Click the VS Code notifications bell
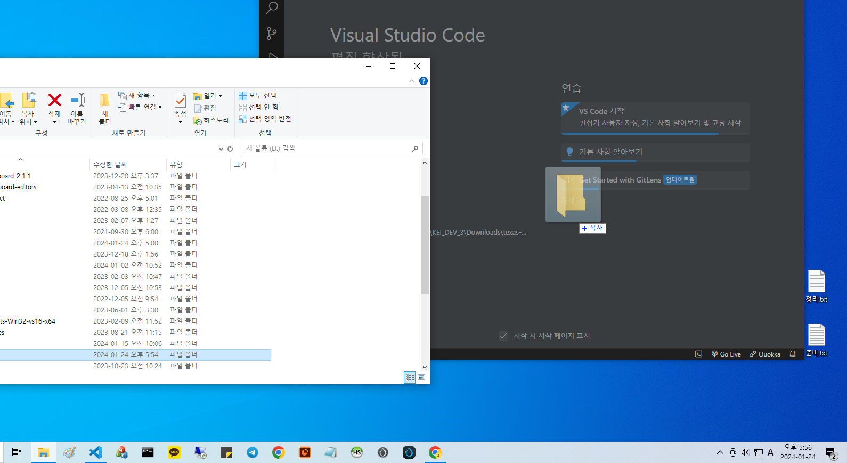The height and width of the screenshot is (463, 847). pos(793,354)
